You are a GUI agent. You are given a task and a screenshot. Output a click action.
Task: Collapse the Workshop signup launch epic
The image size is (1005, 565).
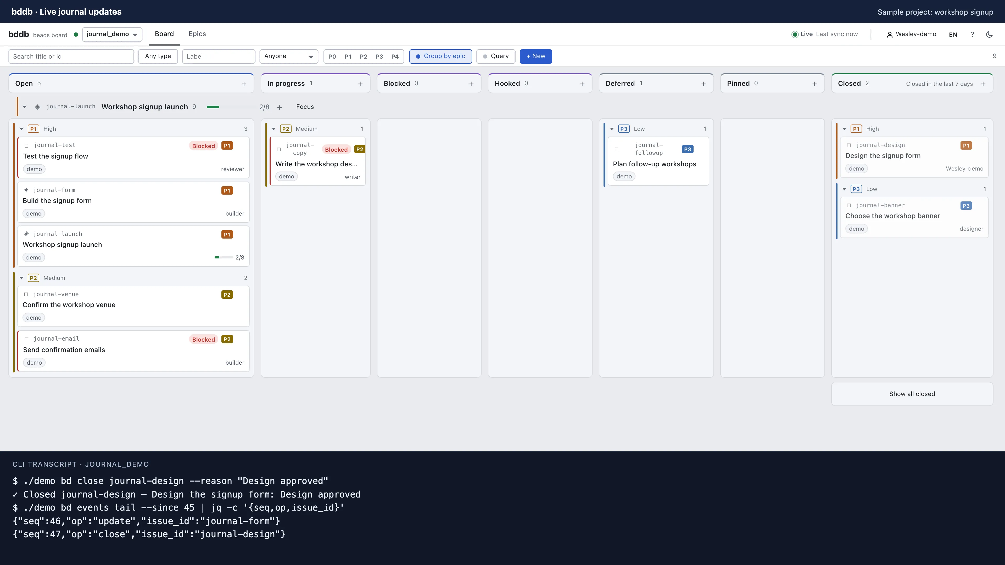(x=25, y=107)
